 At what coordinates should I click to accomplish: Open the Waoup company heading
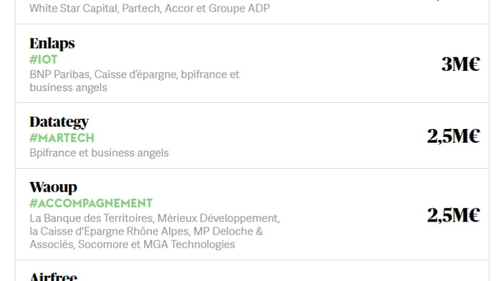pyautogui.click(x=53, y=188)
